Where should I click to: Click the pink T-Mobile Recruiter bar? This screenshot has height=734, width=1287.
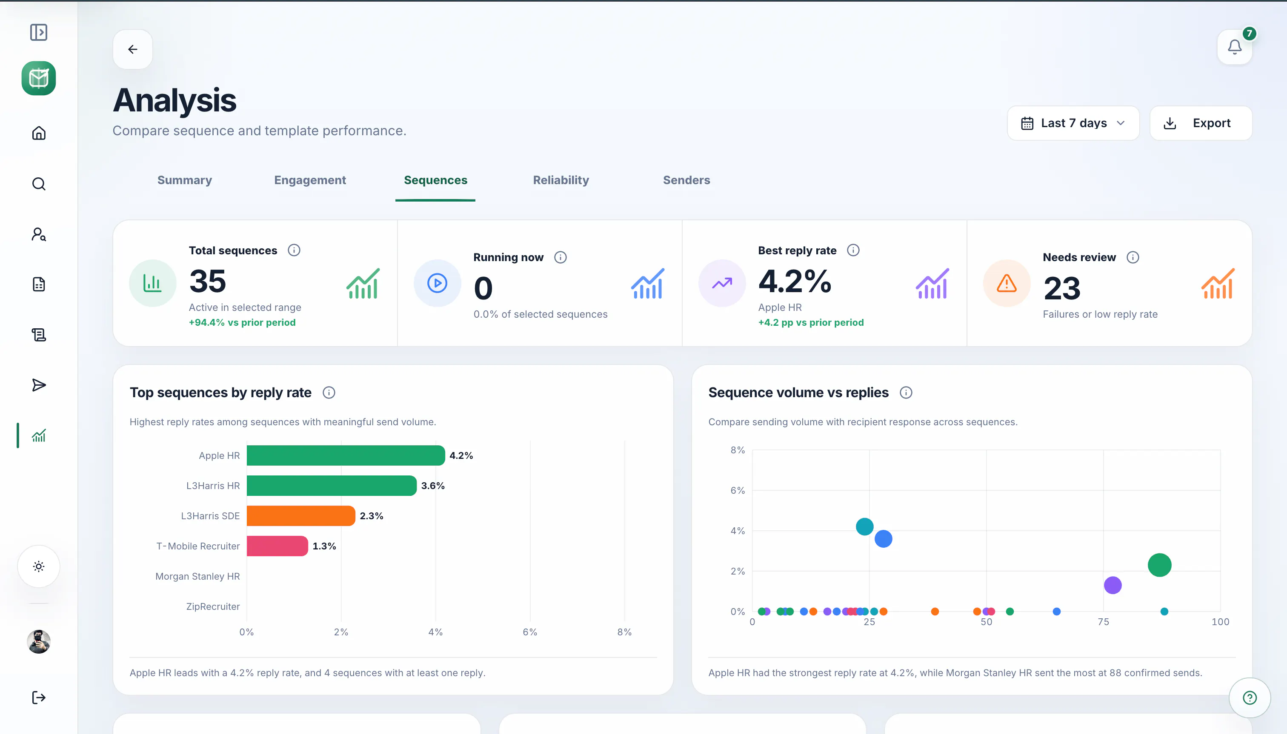tap(277, 546)
